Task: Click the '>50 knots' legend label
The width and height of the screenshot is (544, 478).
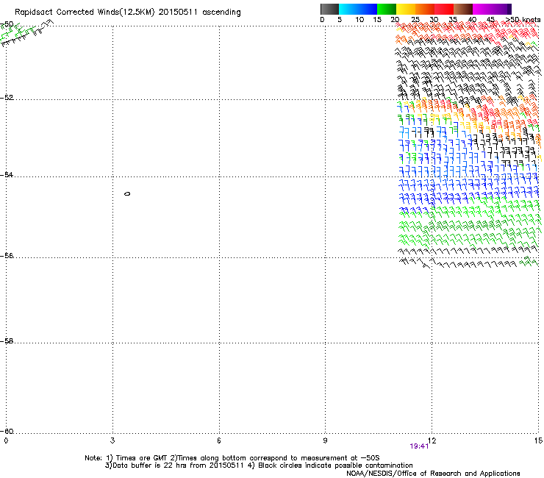Action: click(523, 19)
